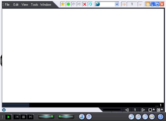The image size is (166, 121).
Task: Click the blue question mark help icon
Action: pyautogui.click(x=160, y=117)
